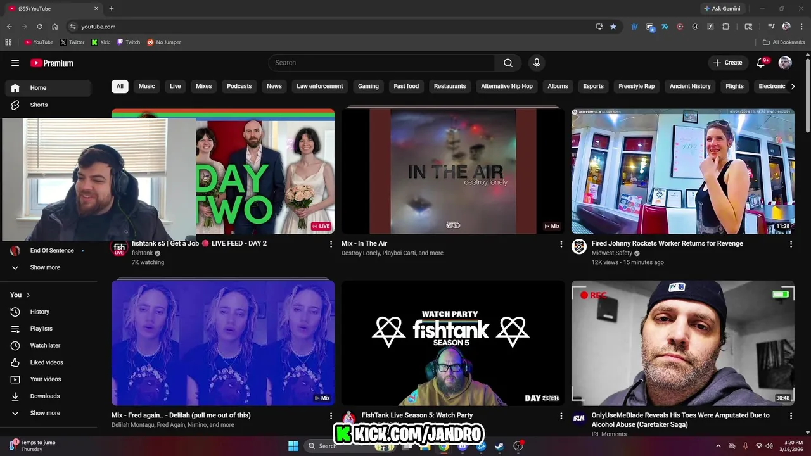Open the OBS icon in the taskbar
The height and width of the screenshot is (456, 811).
[x=518, y=446]
